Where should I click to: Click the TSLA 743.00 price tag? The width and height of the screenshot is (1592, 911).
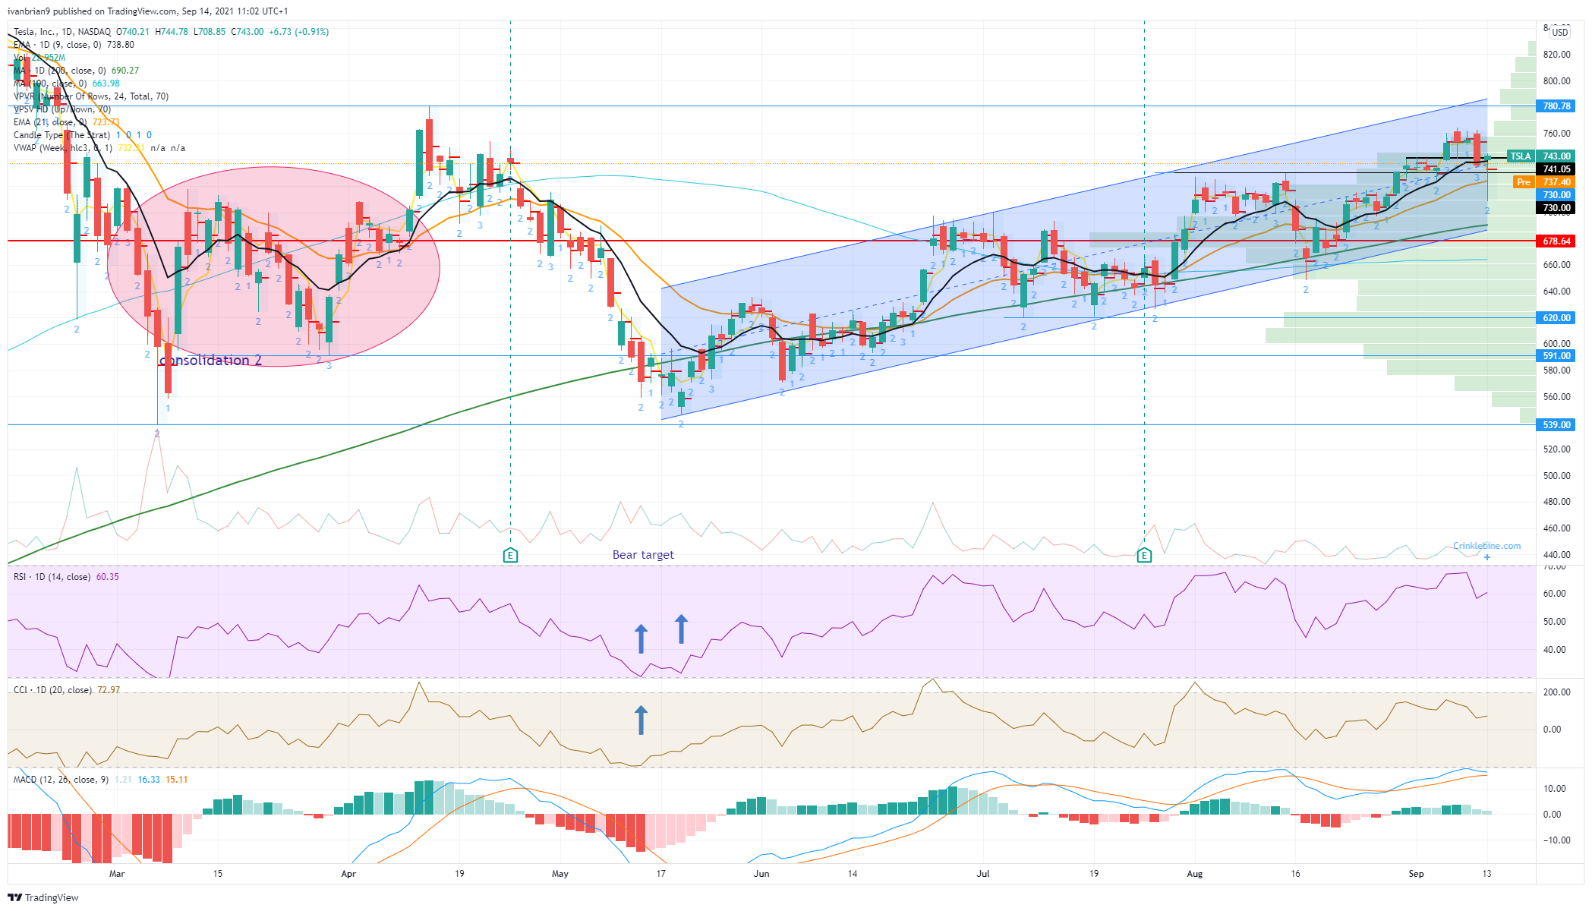pos(1541,156)
